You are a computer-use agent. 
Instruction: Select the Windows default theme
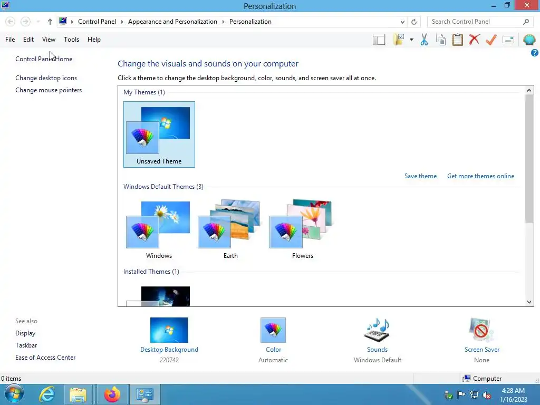(159, 229)
